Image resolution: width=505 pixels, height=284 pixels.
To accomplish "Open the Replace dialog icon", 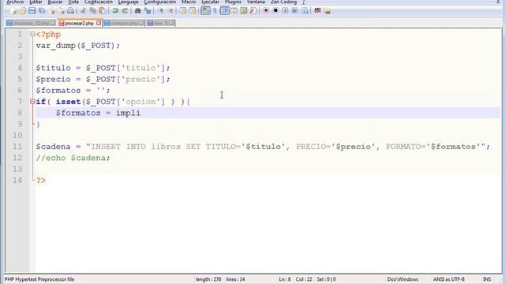I will pos(148,11).
